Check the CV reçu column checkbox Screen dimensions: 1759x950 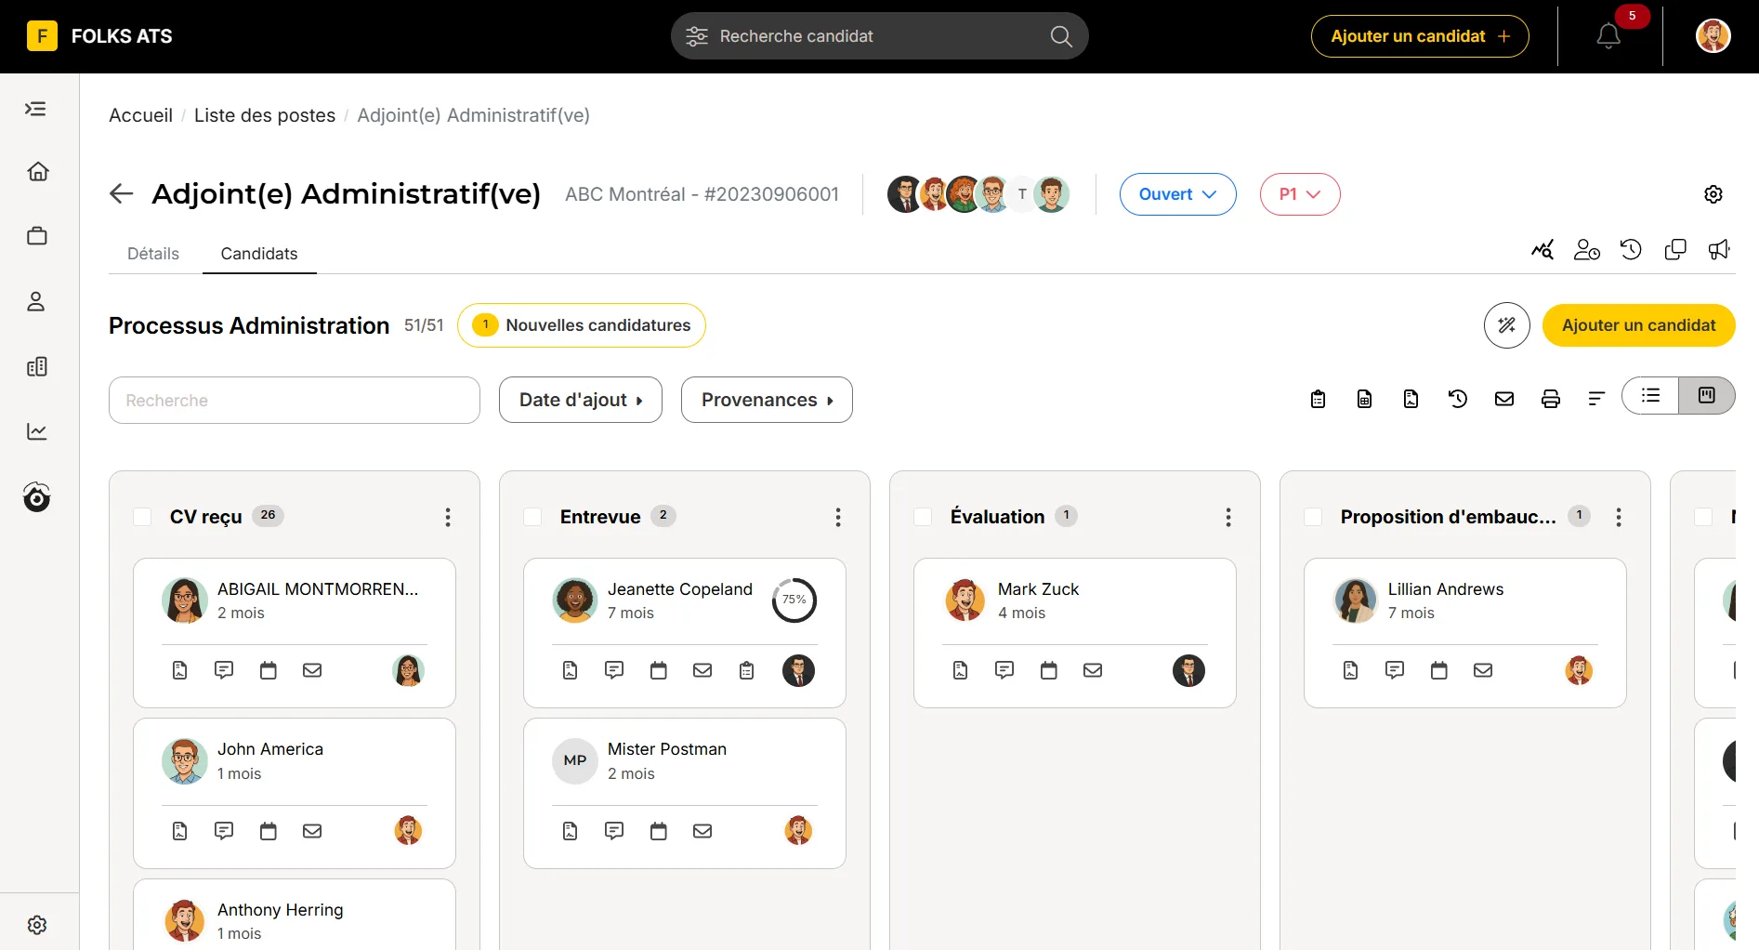142,517
